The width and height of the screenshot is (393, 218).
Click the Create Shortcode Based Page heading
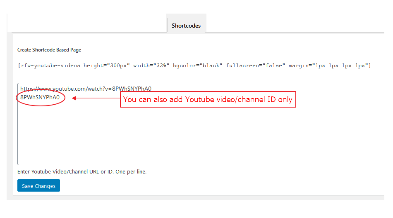(49, 50)
